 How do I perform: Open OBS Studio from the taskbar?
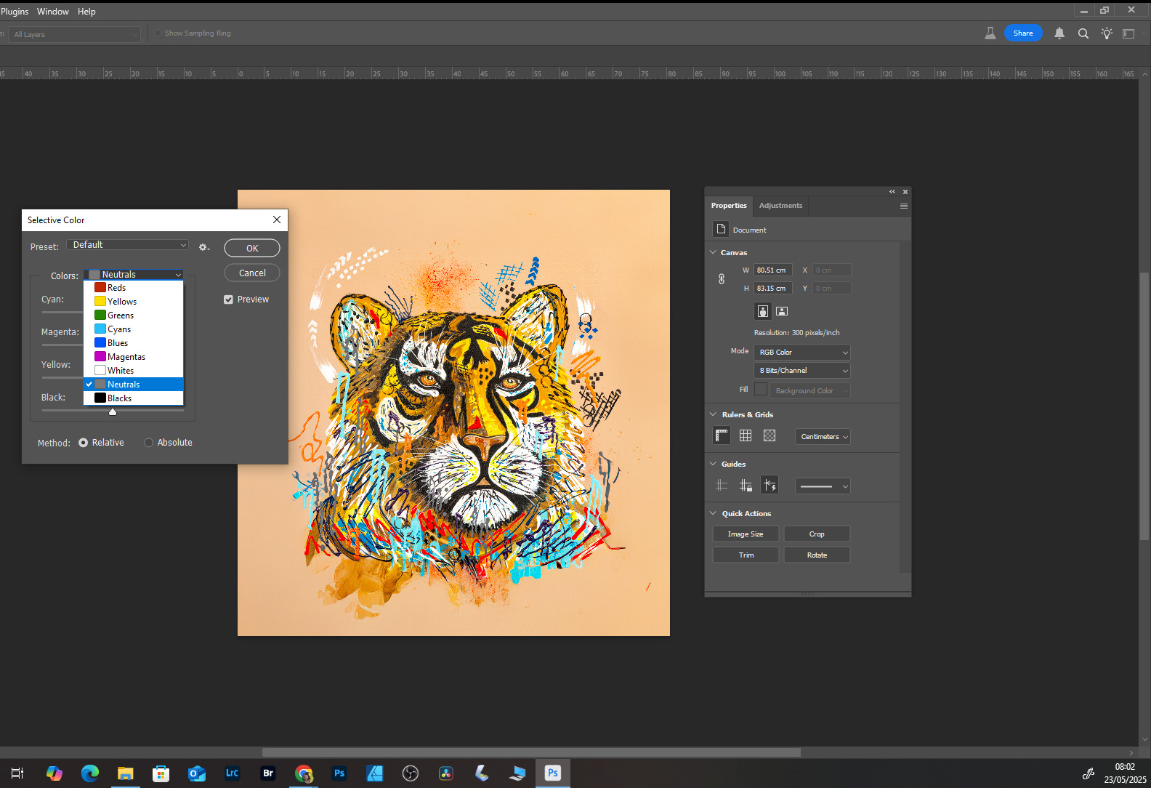(x=411, y=773)
